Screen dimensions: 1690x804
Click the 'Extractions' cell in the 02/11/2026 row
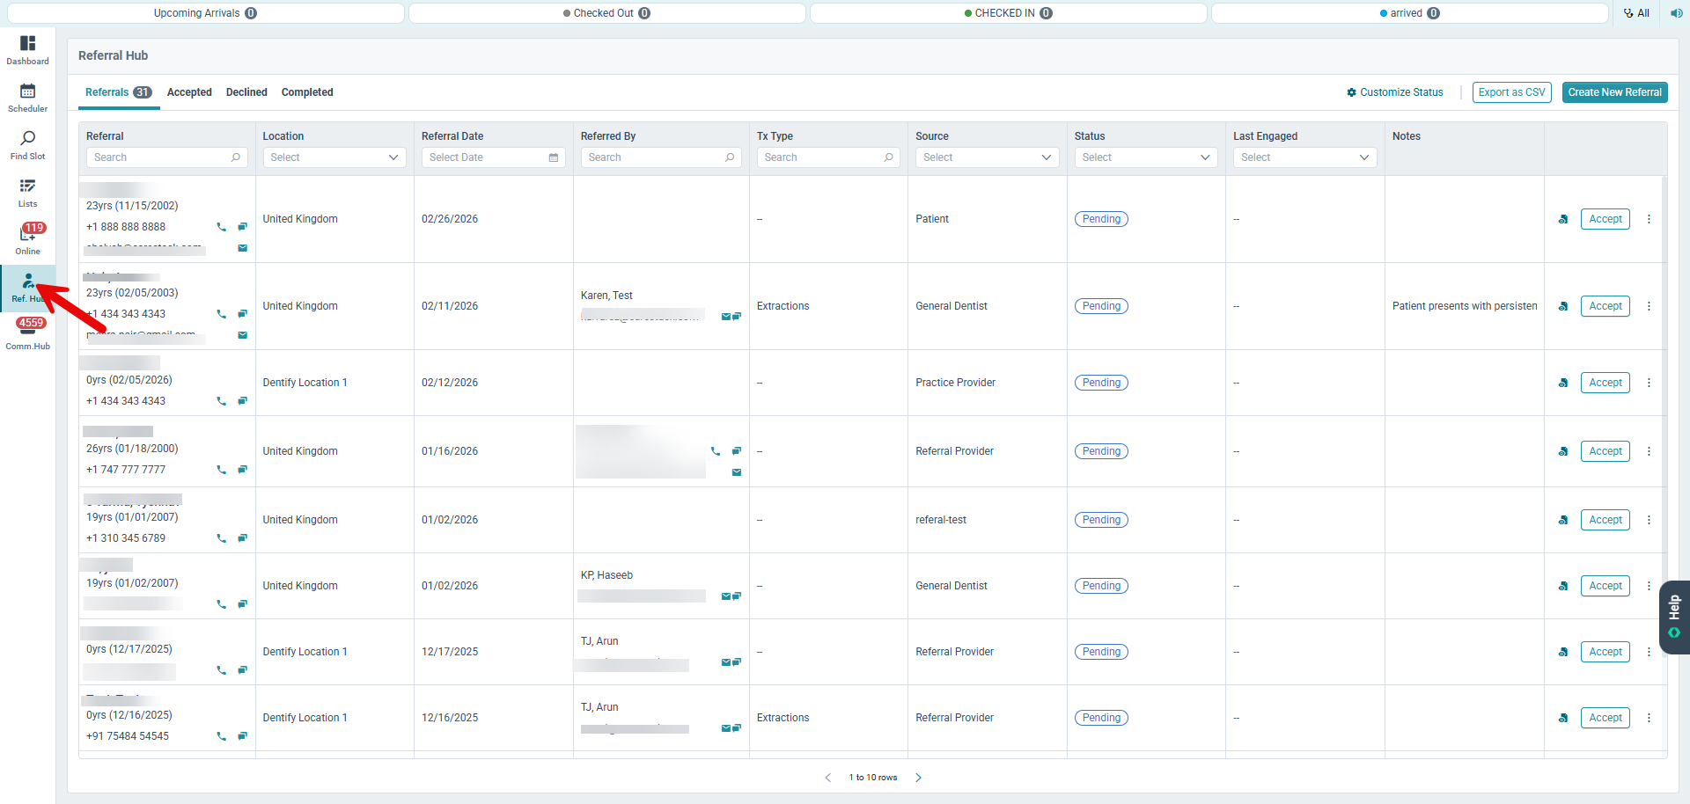click(783, 306)
